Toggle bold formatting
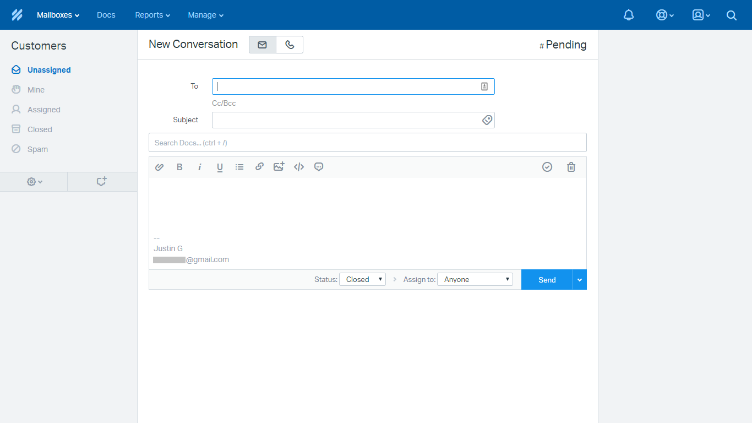Viewport: 752px width, 423px height. pos(179,167)
